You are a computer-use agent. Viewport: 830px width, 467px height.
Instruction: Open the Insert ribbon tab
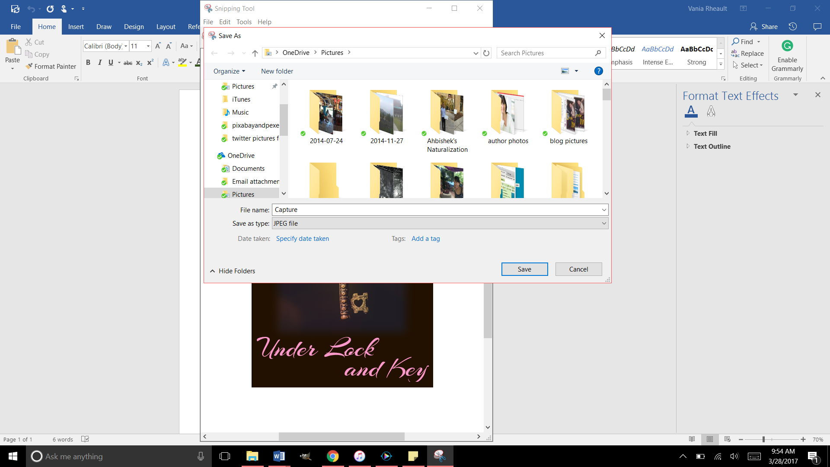[x=76, y=26]
